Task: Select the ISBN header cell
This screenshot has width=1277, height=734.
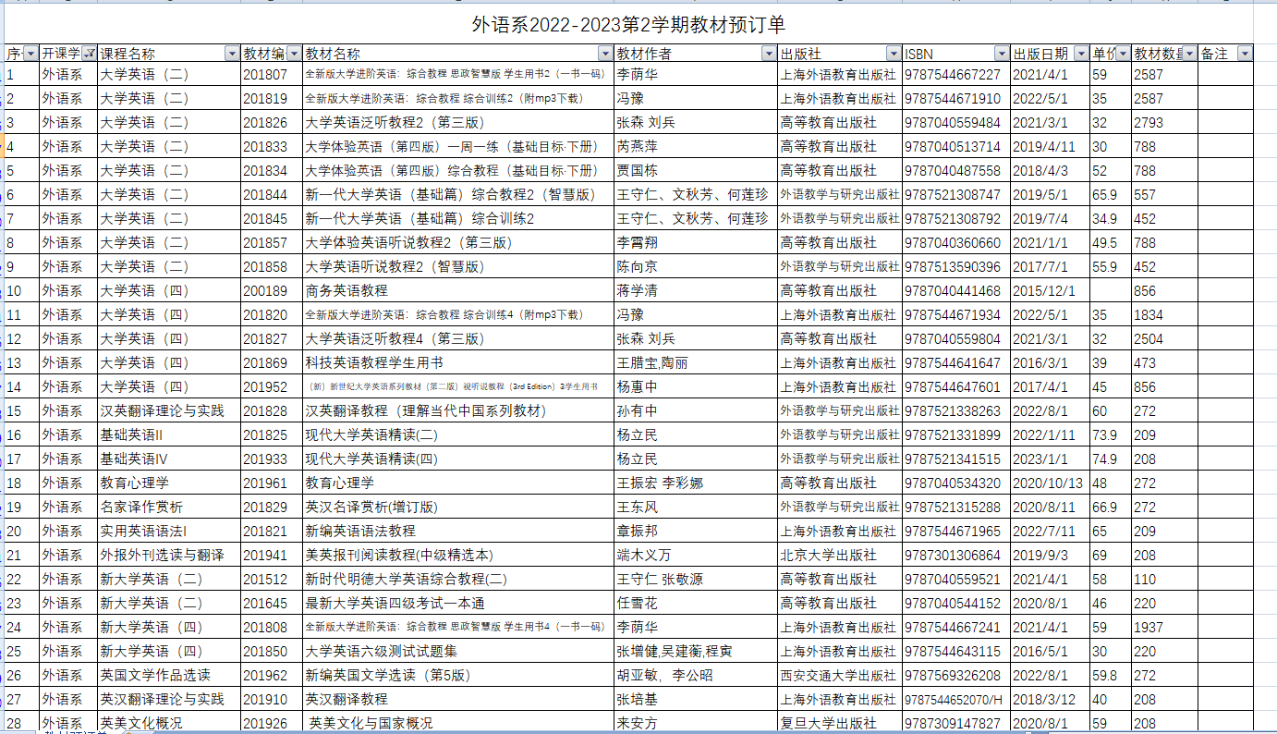Action: tap(956, 54)
